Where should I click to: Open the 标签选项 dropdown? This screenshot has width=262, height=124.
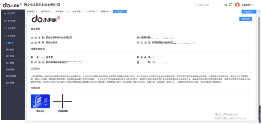point(249,12)
